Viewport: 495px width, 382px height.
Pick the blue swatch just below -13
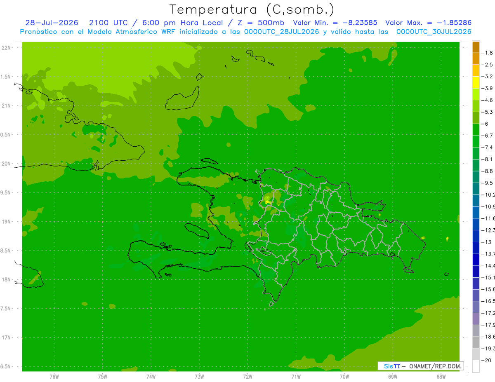pos(476,248)
